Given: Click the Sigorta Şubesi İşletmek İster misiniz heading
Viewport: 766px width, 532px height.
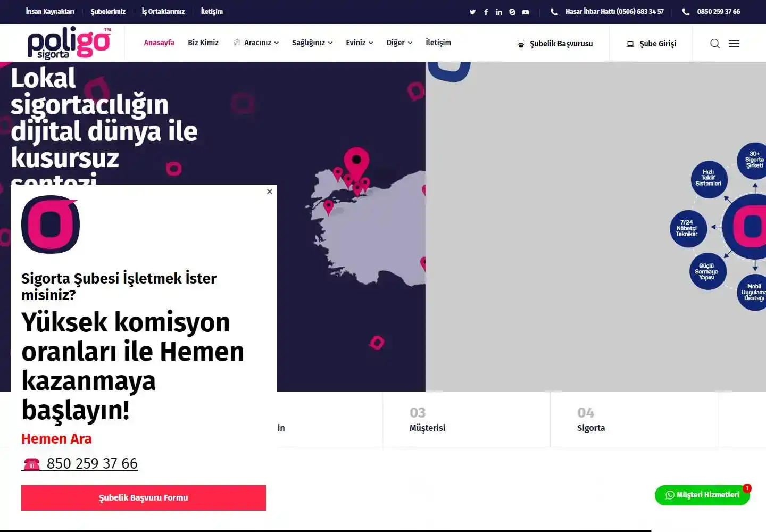Looking at the screenshot, I should pyautogui.click(x=119, y=286).
